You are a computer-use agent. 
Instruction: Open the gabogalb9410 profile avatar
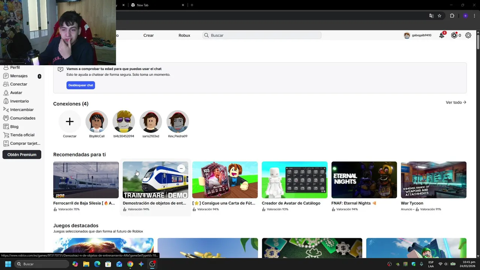pyautogui.click(x=407, y=35)
